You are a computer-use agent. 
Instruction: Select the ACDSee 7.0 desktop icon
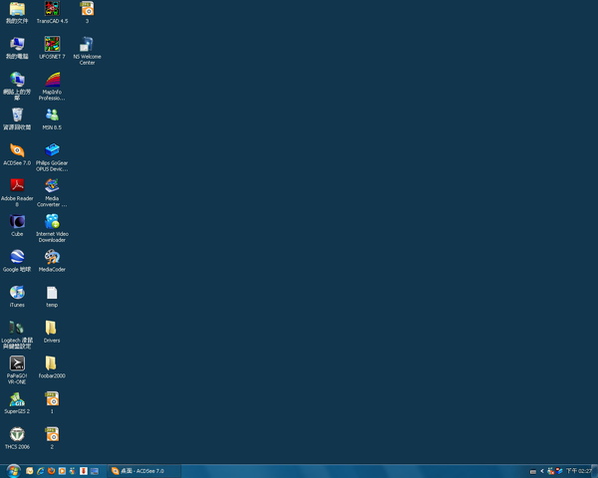click(17, 154)
